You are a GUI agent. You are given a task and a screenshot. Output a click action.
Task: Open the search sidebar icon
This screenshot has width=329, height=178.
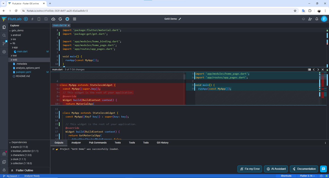[4, 35]
